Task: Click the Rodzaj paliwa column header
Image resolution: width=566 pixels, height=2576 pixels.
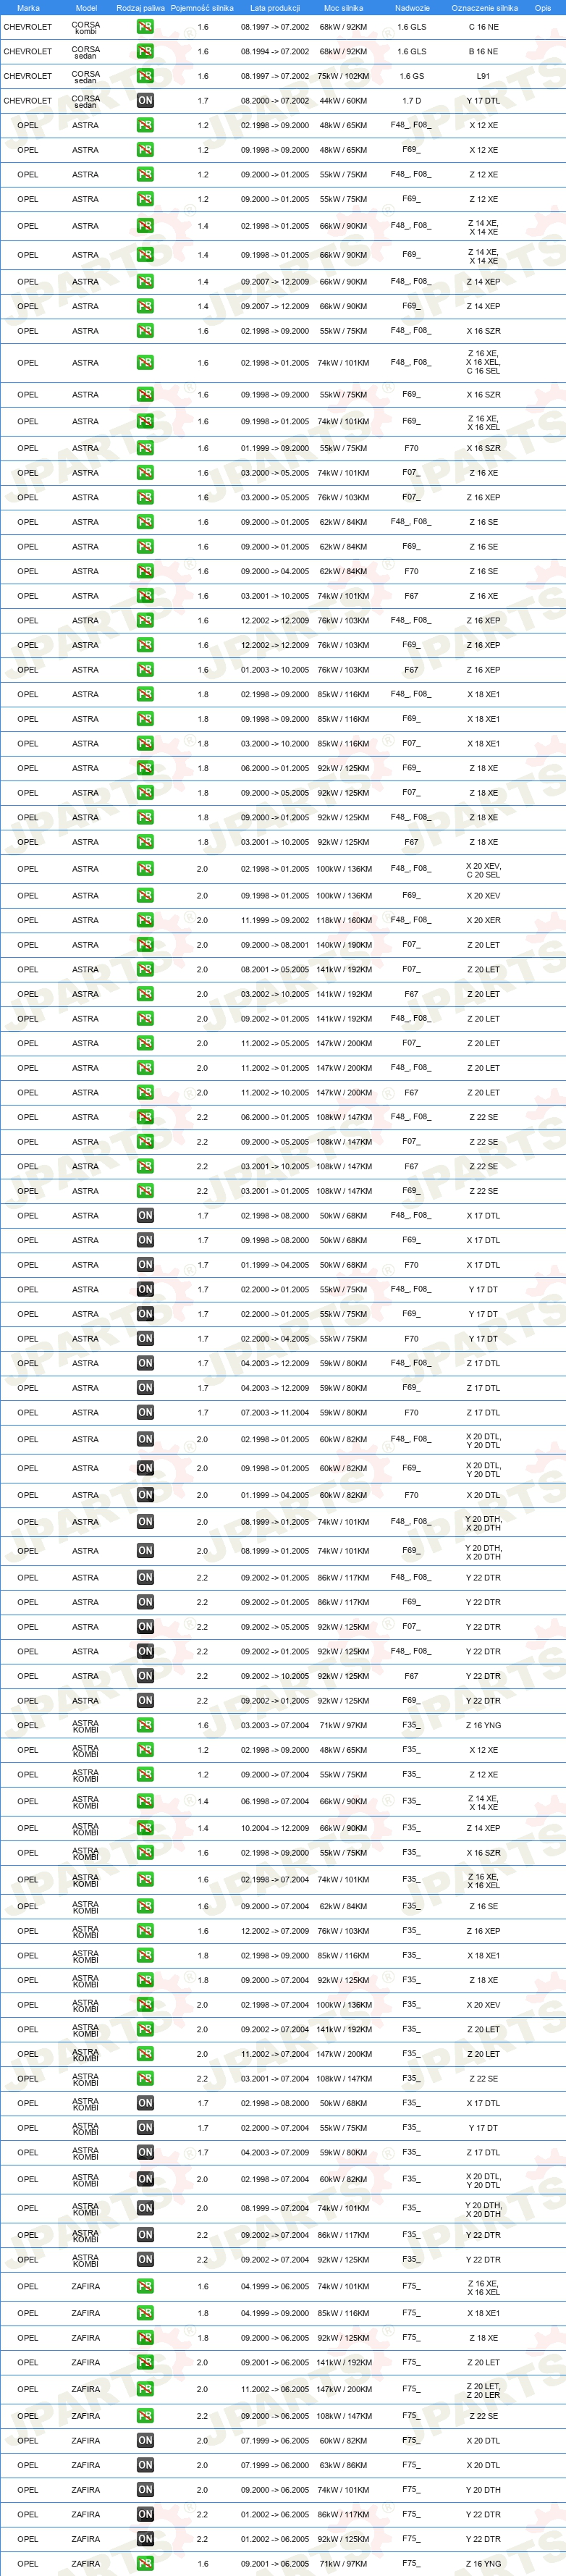Action: (x=140, y=8)
